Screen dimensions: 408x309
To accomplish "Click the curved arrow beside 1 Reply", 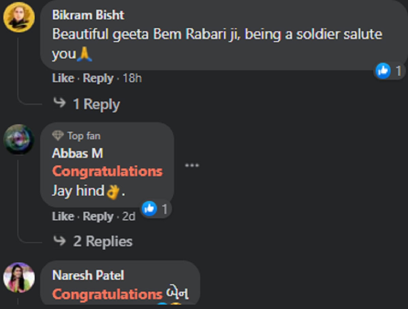I will point(60,103).
